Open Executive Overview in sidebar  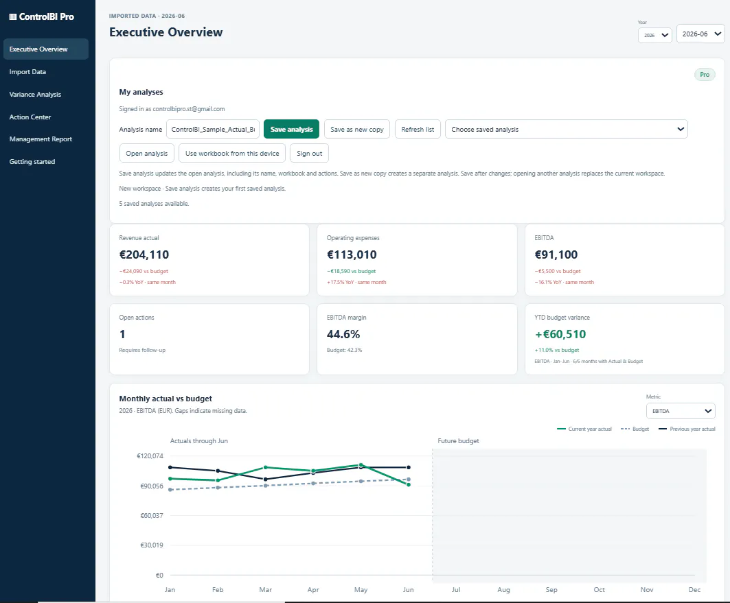tap(45, 49)
